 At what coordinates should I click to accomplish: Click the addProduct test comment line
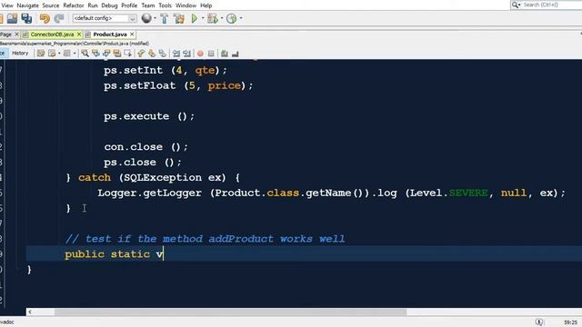point(206,239)
